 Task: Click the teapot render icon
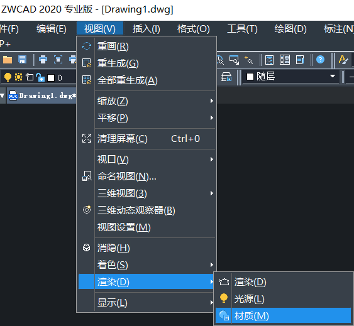point(224,282)
